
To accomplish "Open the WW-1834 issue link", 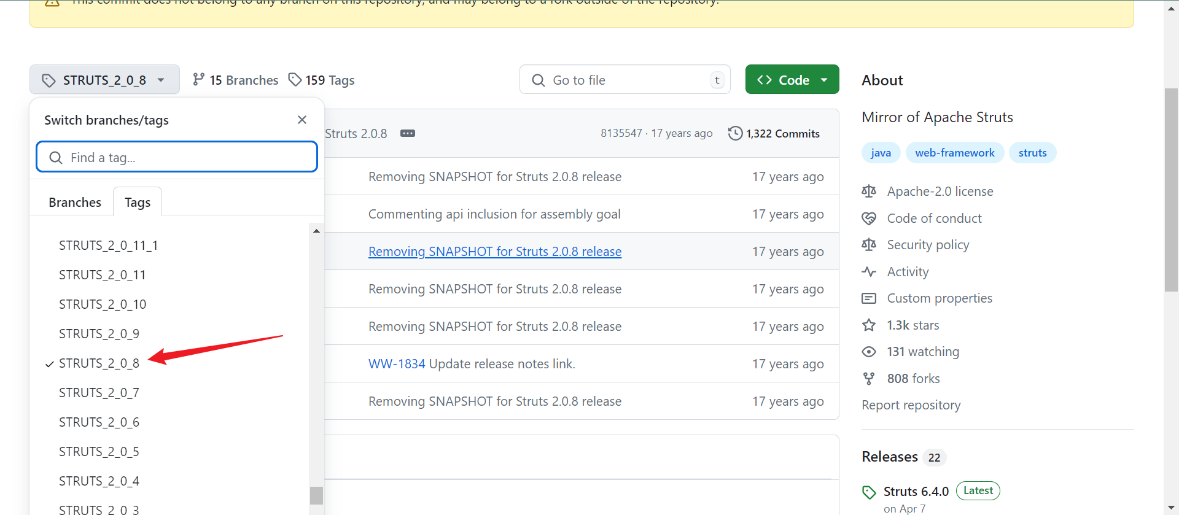I will 397,364.
